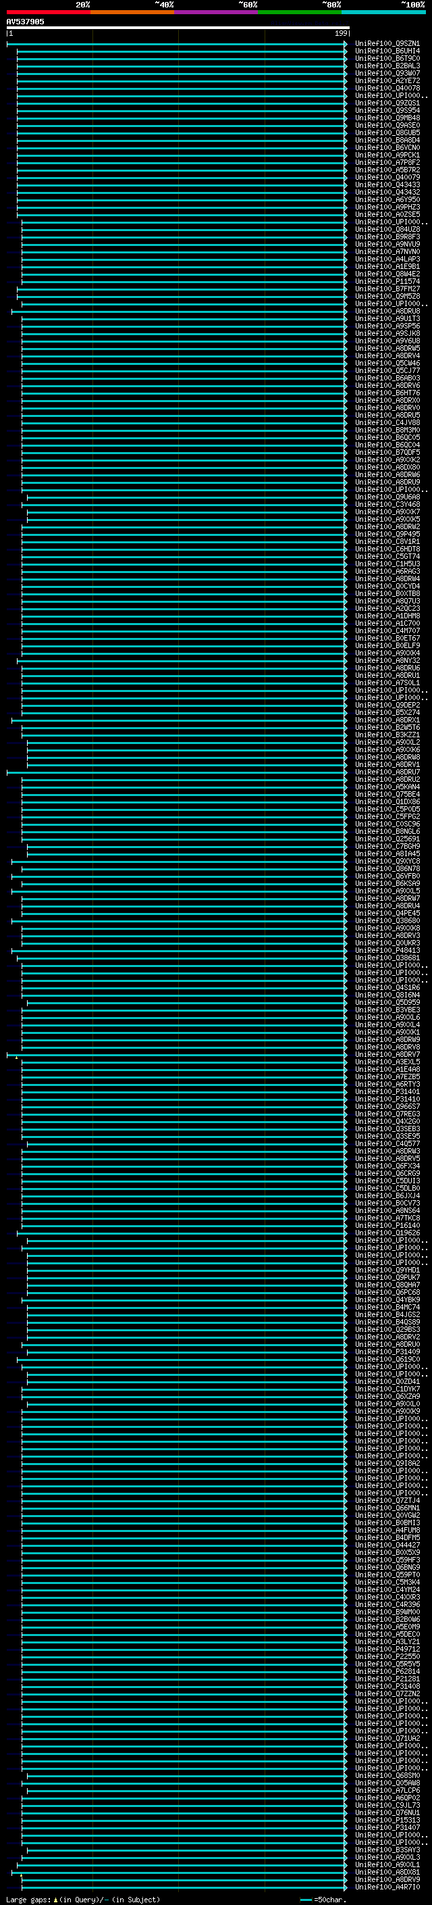
Task: Select the UniRef100_P31408 label
Action: coord(387,1686)
